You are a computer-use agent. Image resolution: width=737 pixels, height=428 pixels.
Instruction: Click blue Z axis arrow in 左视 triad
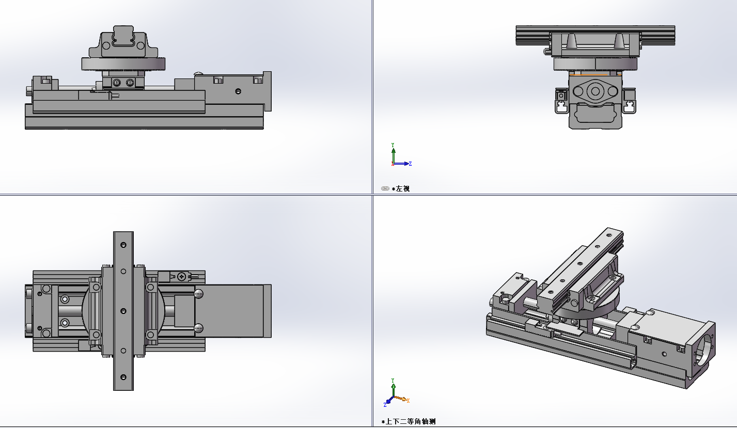(404, 164)
